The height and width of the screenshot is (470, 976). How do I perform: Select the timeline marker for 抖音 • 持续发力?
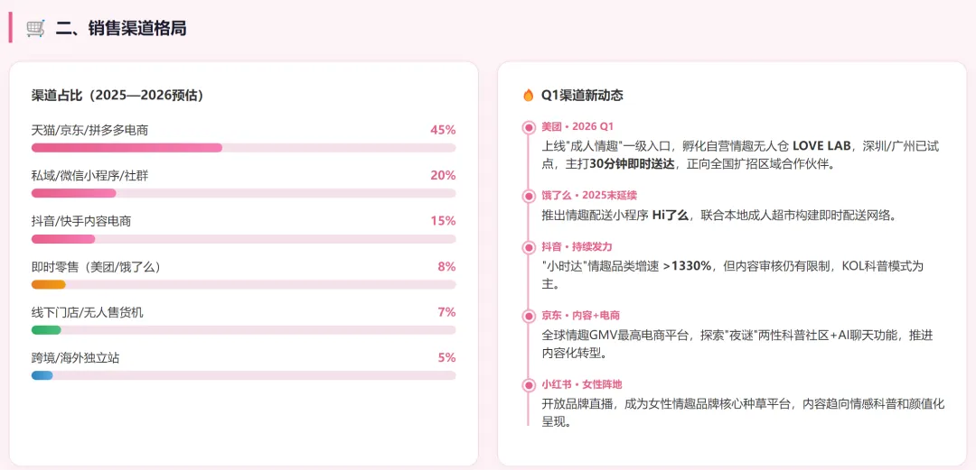tap(529, 246)
